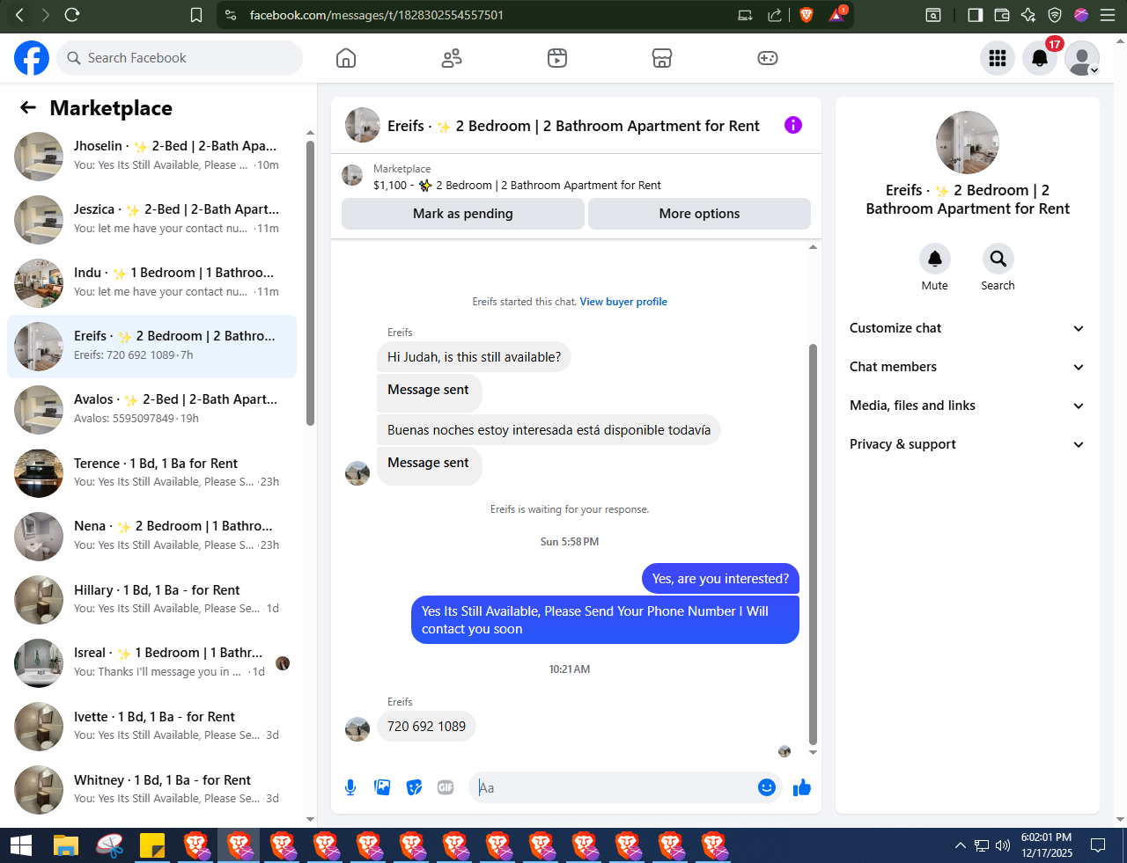Click the phone number message 720 692 1089
This screenshot has height=863, width=1127.
pos(426,727)
